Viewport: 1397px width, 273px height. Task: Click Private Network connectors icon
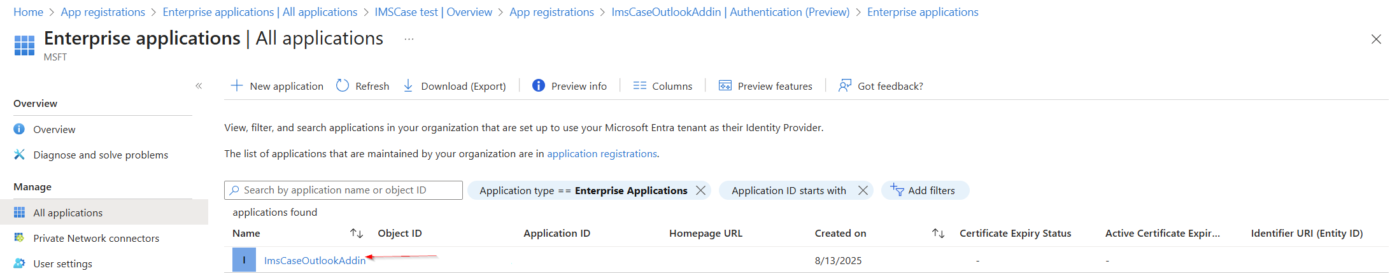20,238
